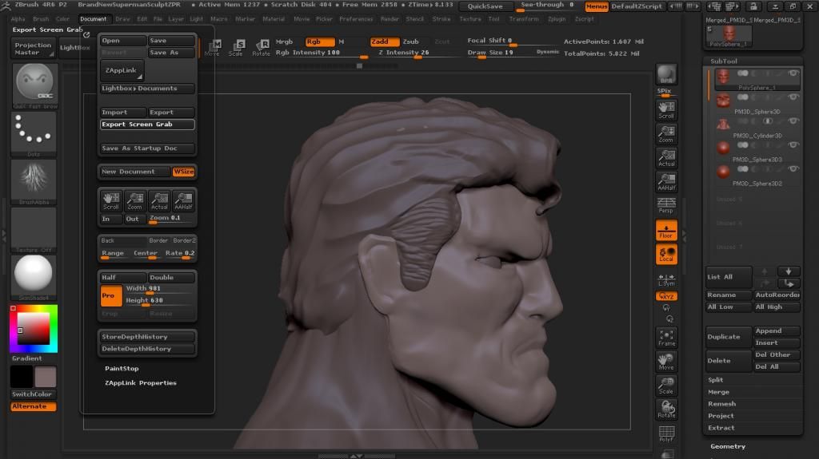The height and width of the screenshot is (459, 819).
Task: Expand the Split section in SubTool
Action: [x=715, y=380]
